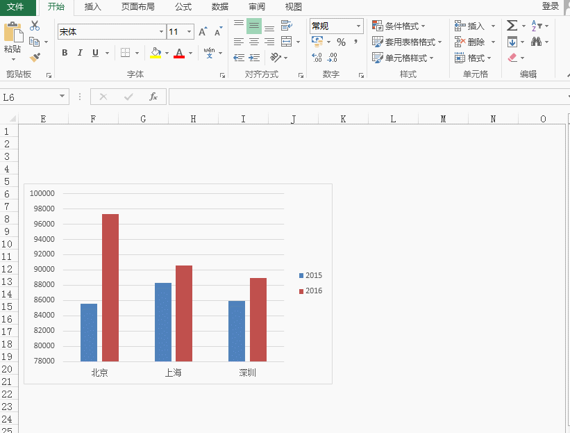Toggle Bold formatting
This screenshot has width=570, height=433.
coord(65,53)
